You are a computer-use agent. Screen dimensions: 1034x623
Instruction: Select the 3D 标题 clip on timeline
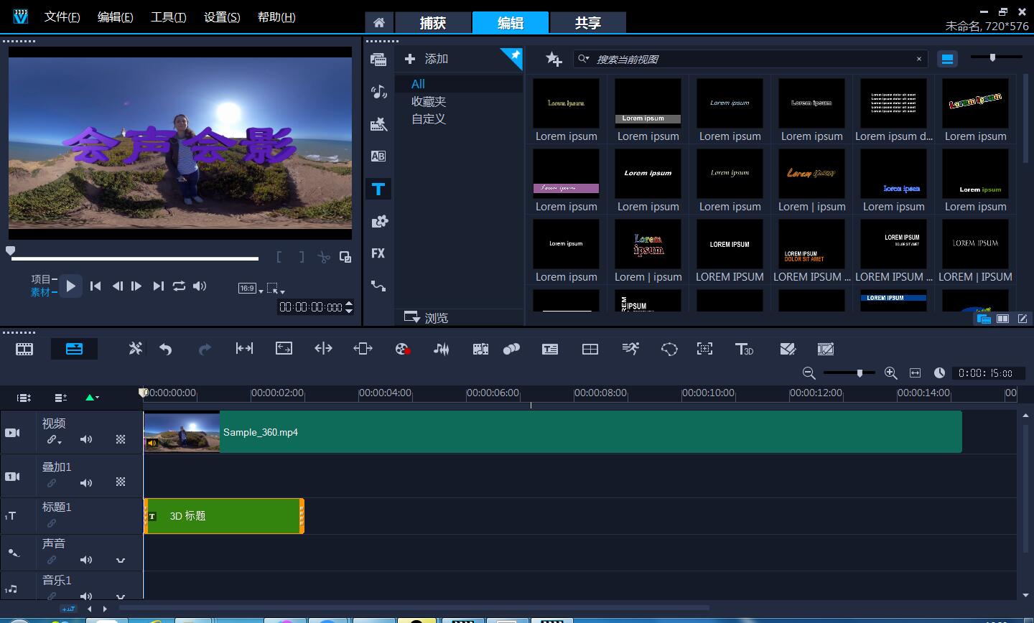click(x=224, y=515)
